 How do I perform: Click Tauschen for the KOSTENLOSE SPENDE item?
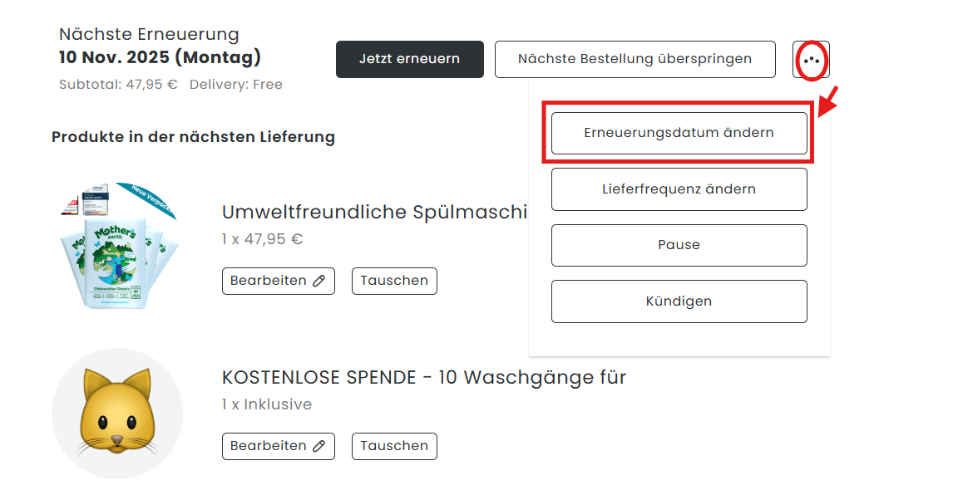[x=394, y=446]
